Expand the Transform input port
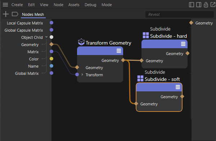 click(82, 74)
